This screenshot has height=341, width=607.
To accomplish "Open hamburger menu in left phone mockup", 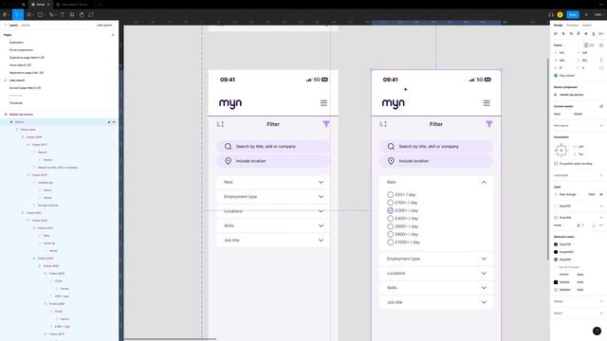I will point(323,103).
